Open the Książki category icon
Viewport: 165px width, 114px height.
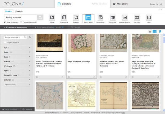[x=52, y=17]
